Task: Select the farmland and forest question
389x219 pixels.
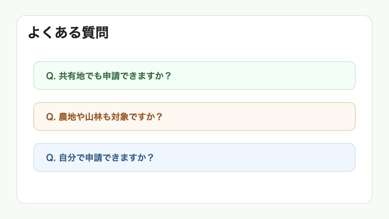Action: tap(194, 116)
